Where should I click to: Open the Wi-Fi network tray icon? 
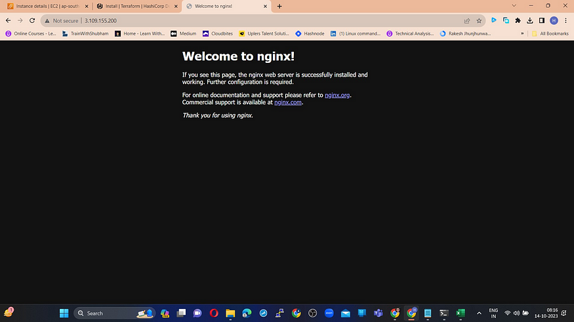[x=507, y=313]
